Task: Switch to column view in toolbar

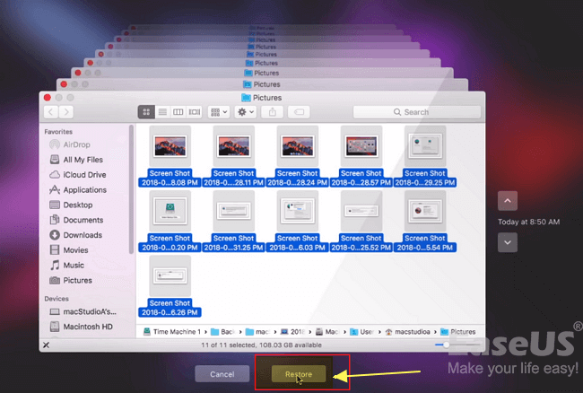Action: [178, 112]
